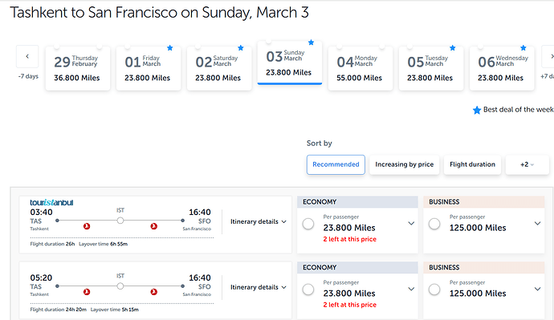The height and width of the screenshot is (320, 554).
Task: Click the best deal star on 03 Sunday
Action: tap(311, 43)
